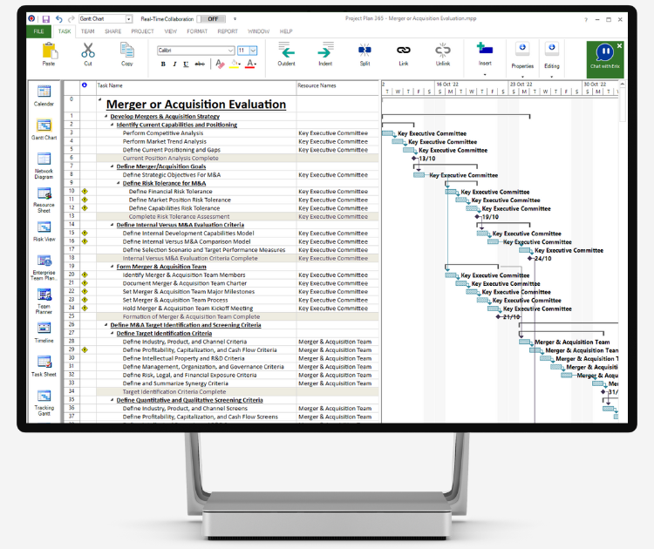Open the Calibri font name dropdown

(231, 51)
